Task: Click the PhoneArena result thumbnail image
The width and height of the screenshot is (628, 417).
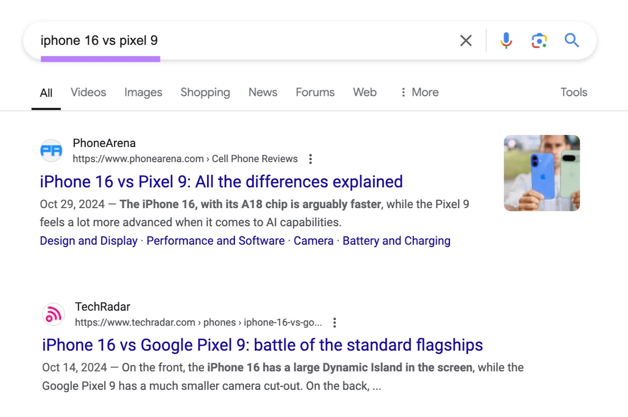Action: [542, 173]
